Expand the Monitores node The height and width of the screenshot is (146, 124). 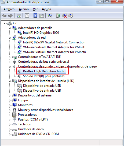pos(10,105)
